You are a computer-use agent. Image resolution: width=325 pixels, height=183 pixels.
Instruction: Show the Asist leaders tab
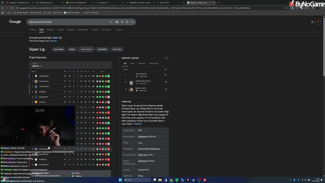pyautogui.click(x=132, y=63)
